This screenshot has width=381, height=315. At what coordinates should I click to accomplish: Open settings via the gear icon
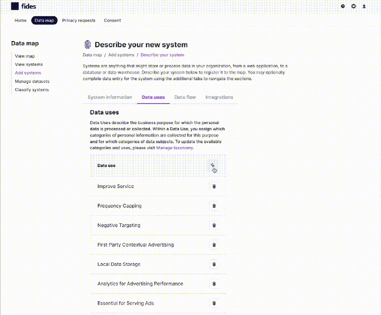[x=353, y=6]
